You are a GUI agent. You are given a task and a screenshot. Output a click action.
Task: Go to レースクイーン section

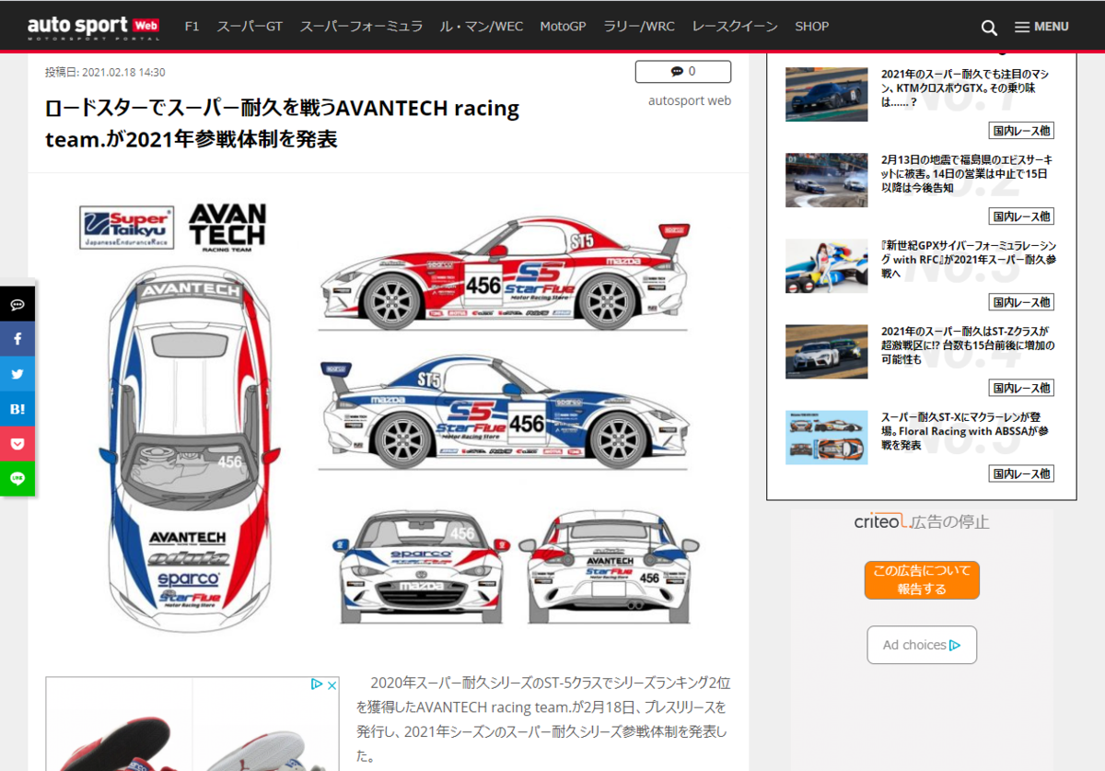734,27
